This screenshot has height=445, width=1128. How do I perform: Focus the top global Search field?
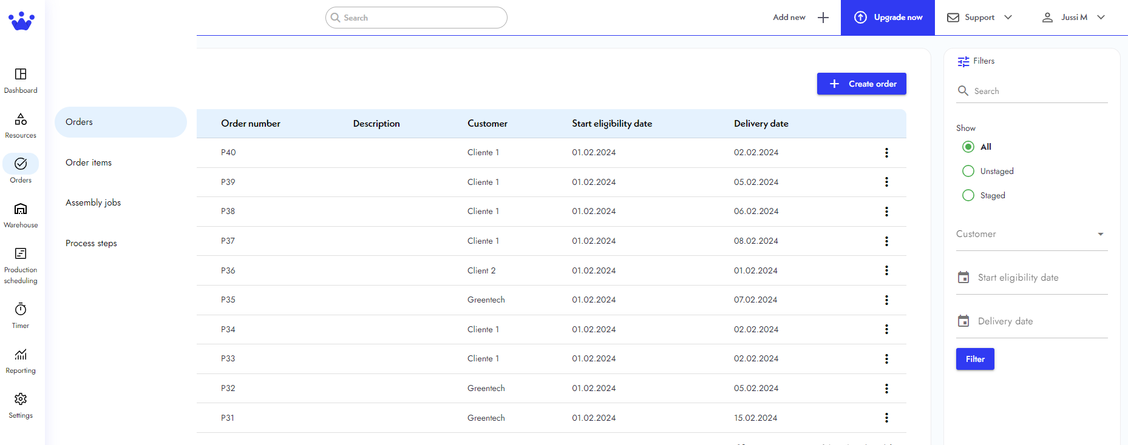coord(416,18)
